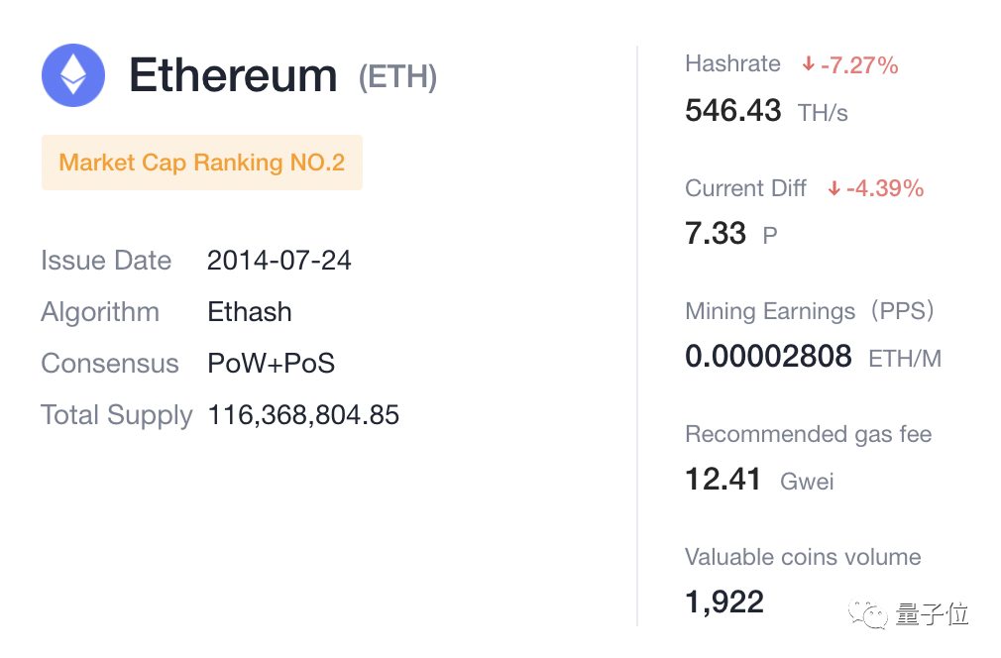Click the Algorithm field label

(x=100, y=312)
